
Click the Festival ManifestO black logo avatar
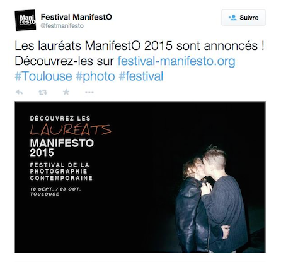[x=25, y=20]
